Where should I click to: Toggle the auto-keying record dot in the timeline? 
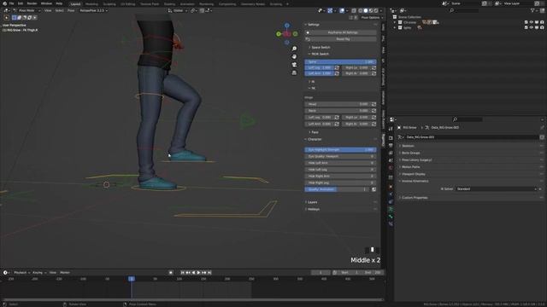(x=171, y=273)
